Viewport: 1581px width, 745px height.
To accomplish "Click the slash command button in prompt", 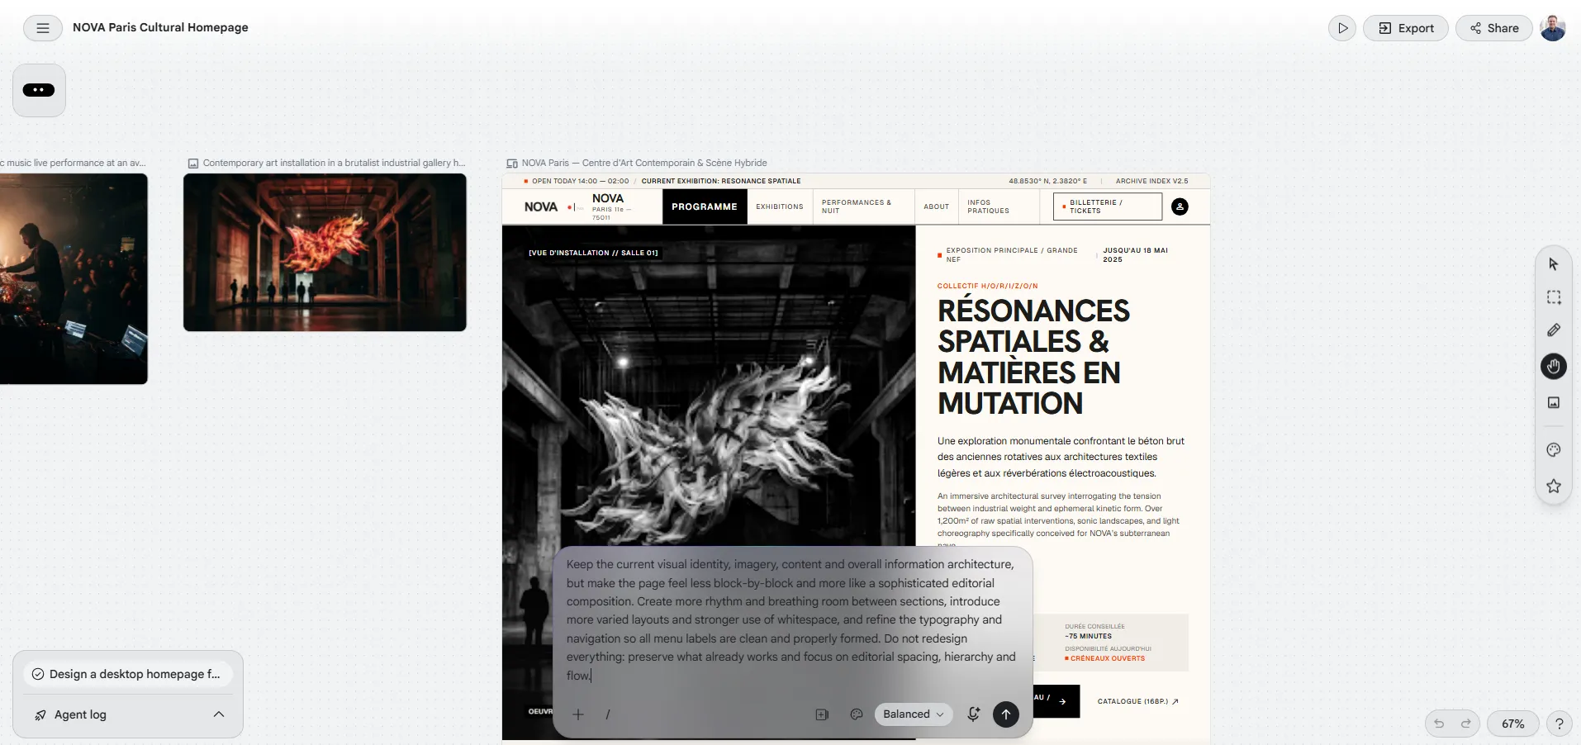I will tap(608, 714).
